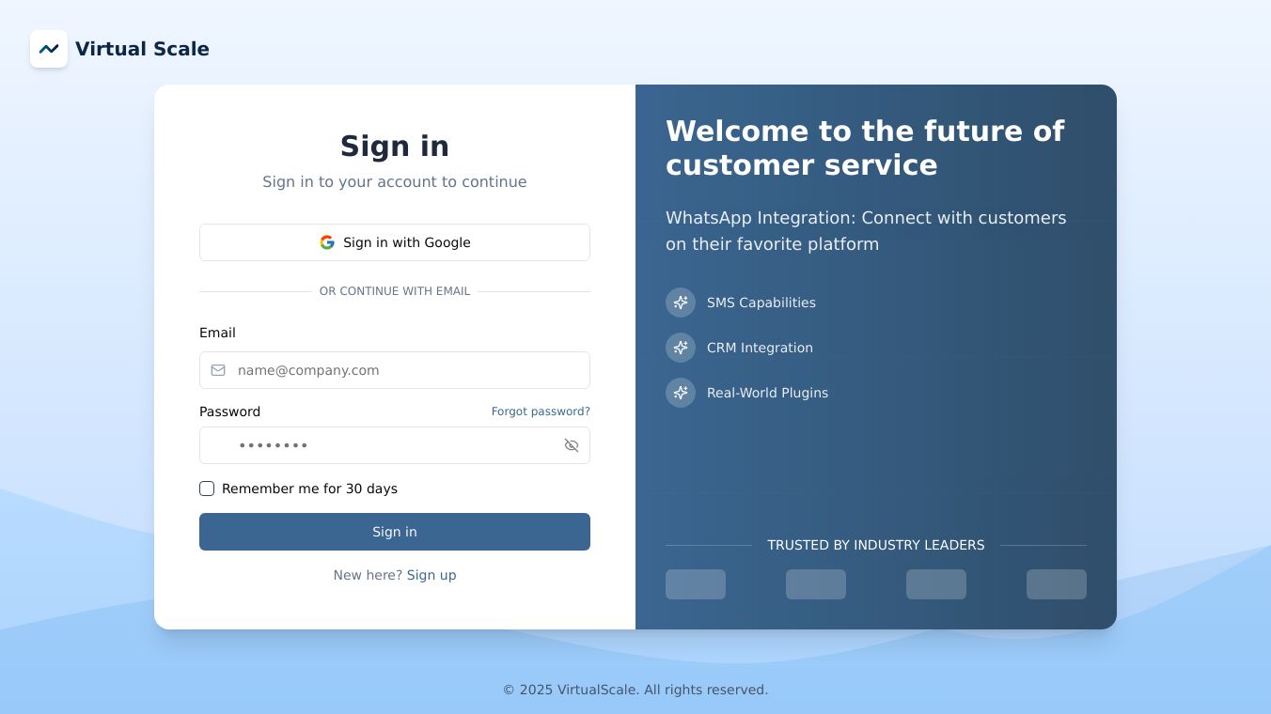Screen dimensions: 1271x714
Task: Click the third trusted company logo placeholder
Action: [x=936, y=584]
